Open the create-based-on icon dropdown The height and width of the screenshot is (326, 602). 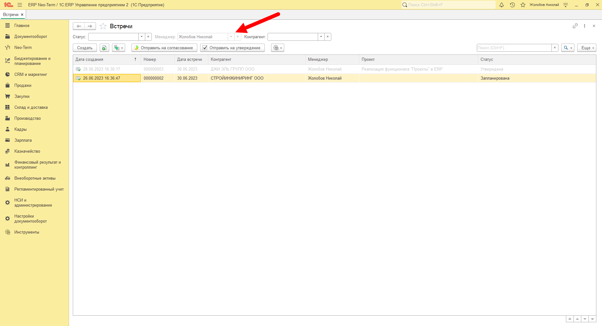[x=119, y=48]
